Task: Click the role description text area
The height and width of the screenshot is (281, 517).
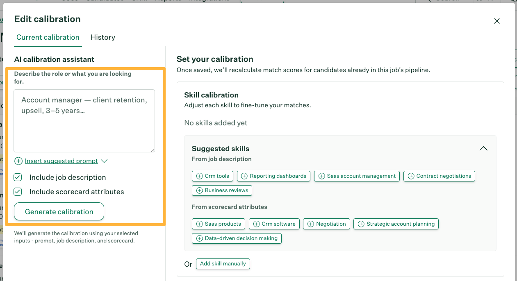Action: click(84, 121)
